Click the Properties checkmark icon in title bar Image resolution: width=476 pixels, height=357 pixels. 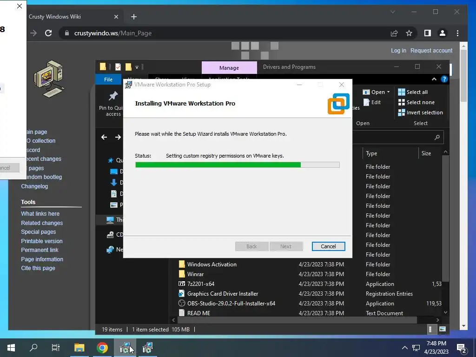coord(118,67)
